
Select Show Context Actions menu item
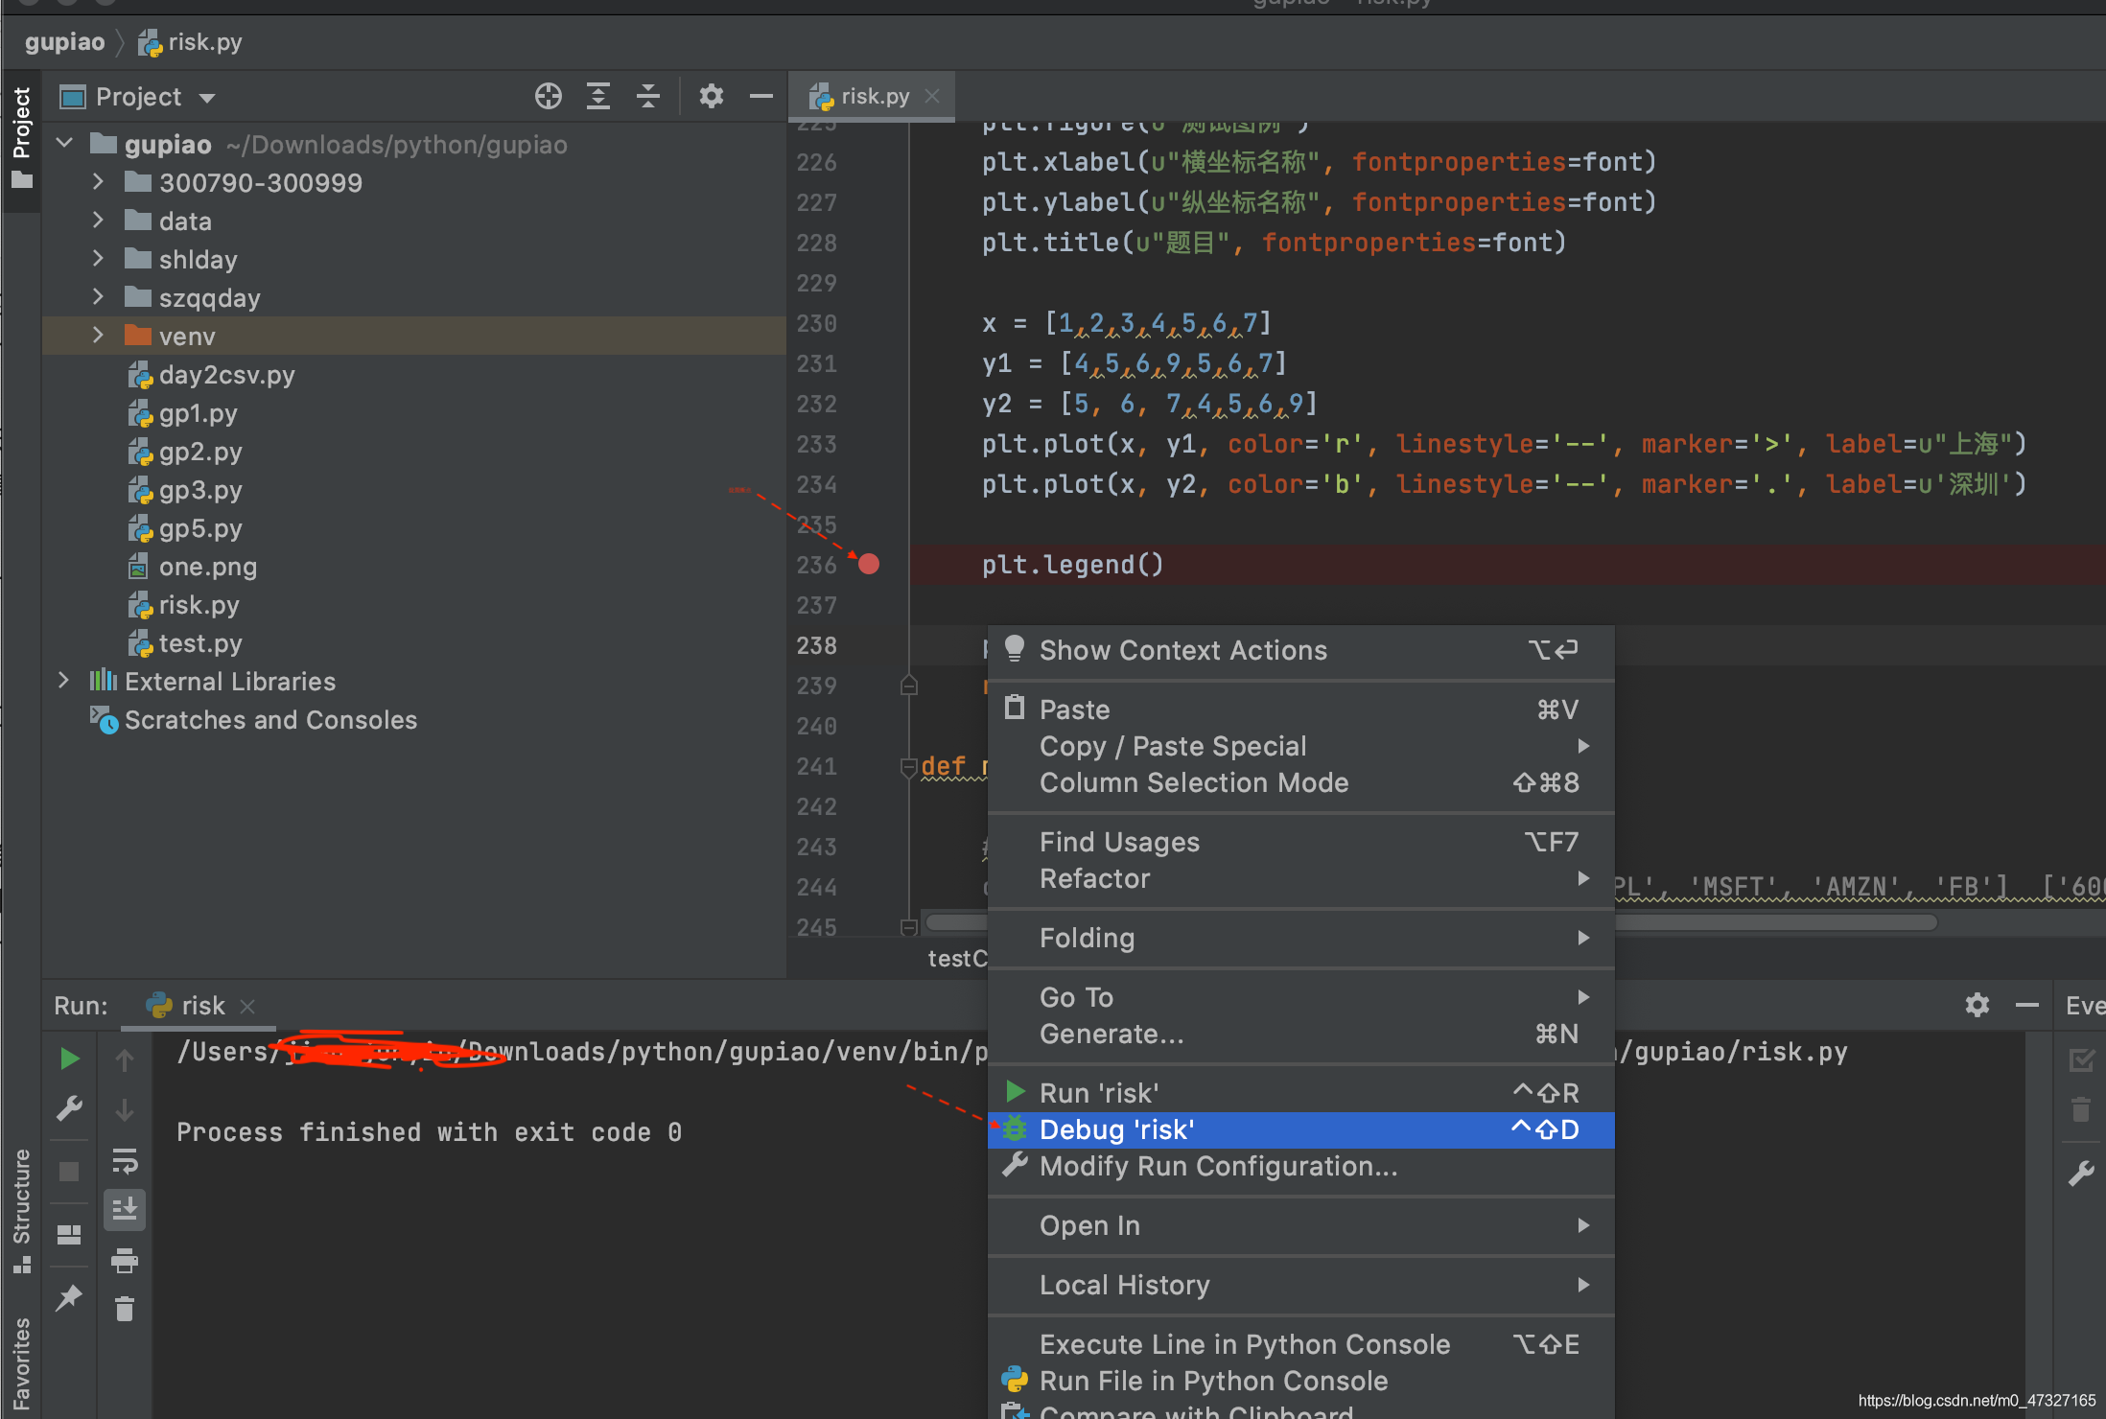[1301, 650]
